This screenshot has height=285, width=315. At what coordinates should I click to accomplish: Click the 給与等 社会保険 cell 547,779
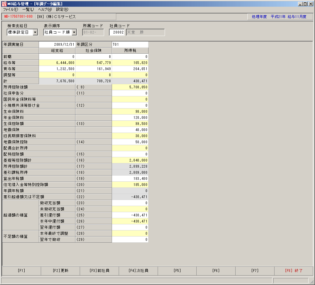94,63
